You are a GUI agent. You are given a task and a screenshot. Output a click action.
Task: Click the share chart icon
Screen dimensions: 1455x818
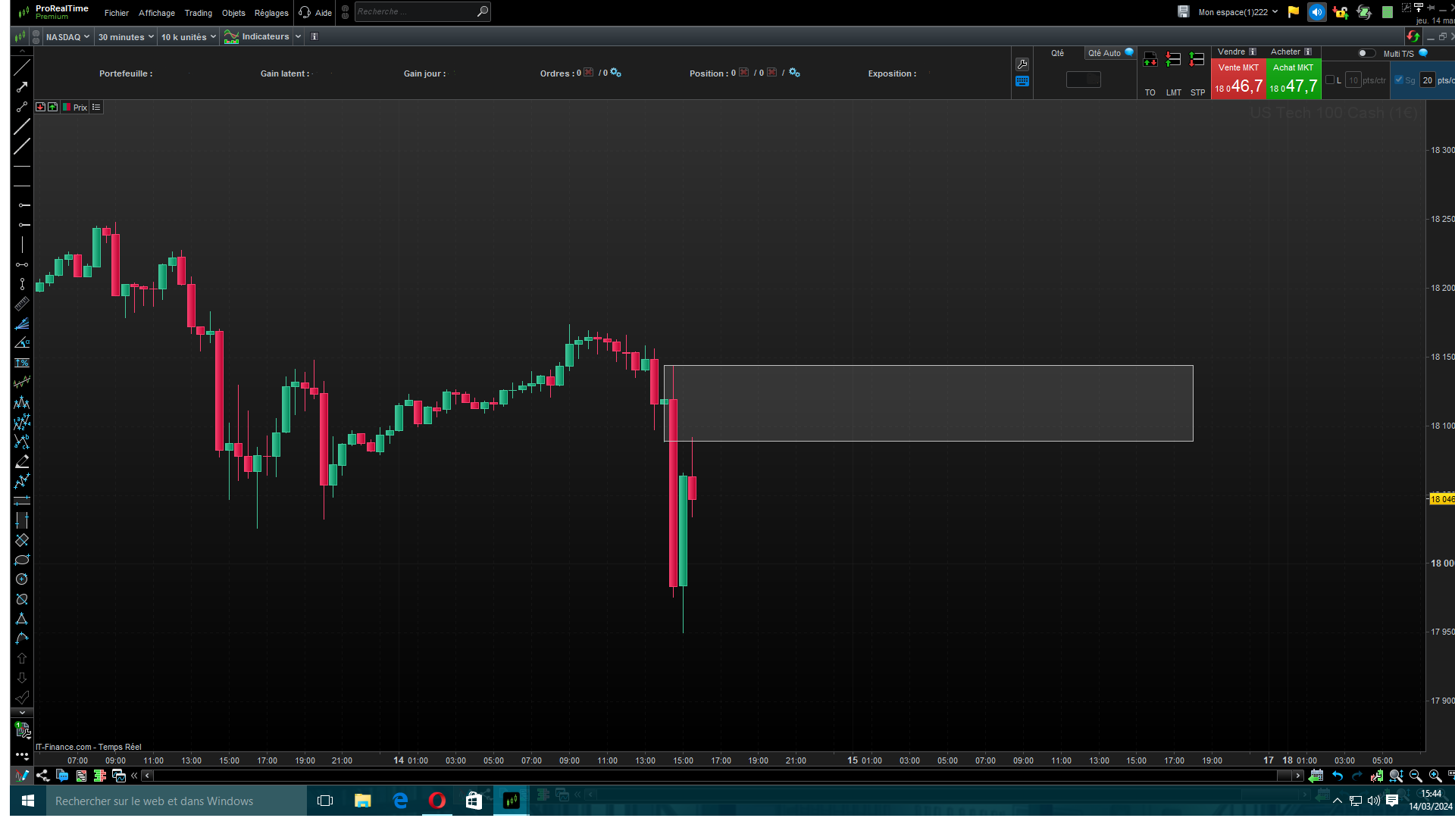(42, 776)
